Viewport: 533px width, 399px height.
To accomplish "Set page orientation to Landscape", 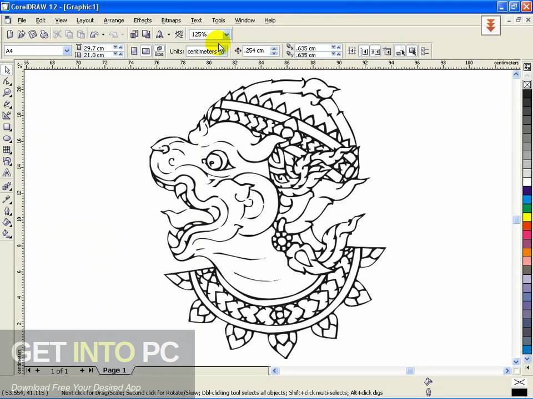I will click(145, 51).
